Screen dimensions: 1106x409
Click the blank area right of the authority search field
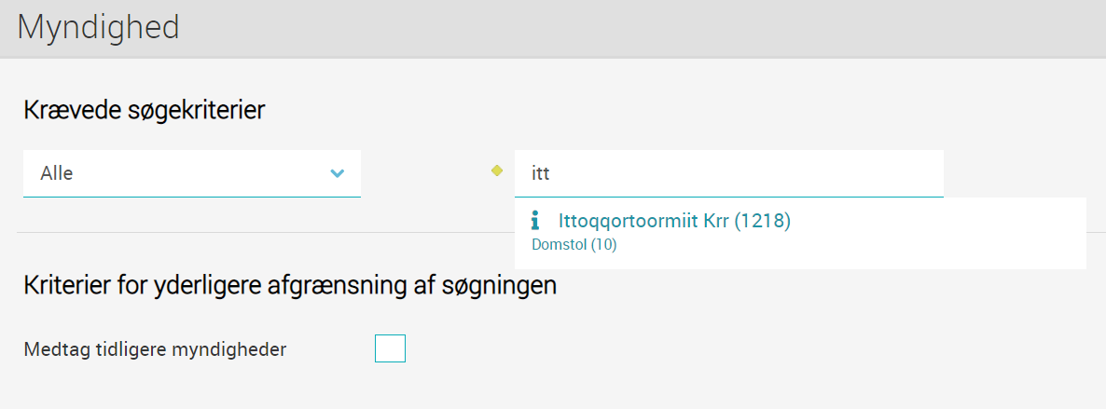[1023, 173]
